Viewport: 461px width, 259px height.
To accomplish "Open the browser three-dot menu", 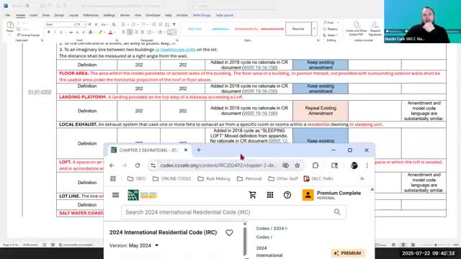I will pos(367,165).
